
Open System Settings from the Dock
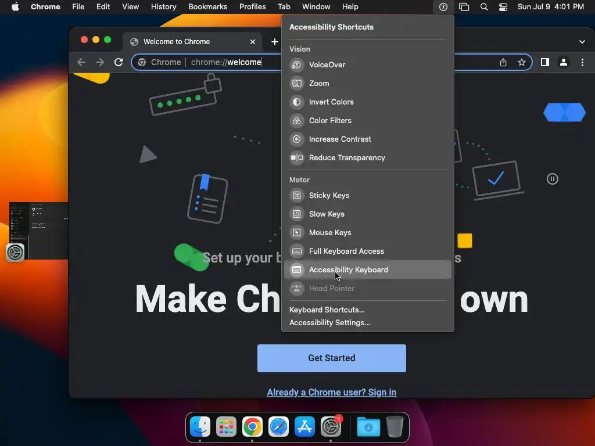[331, 427]
